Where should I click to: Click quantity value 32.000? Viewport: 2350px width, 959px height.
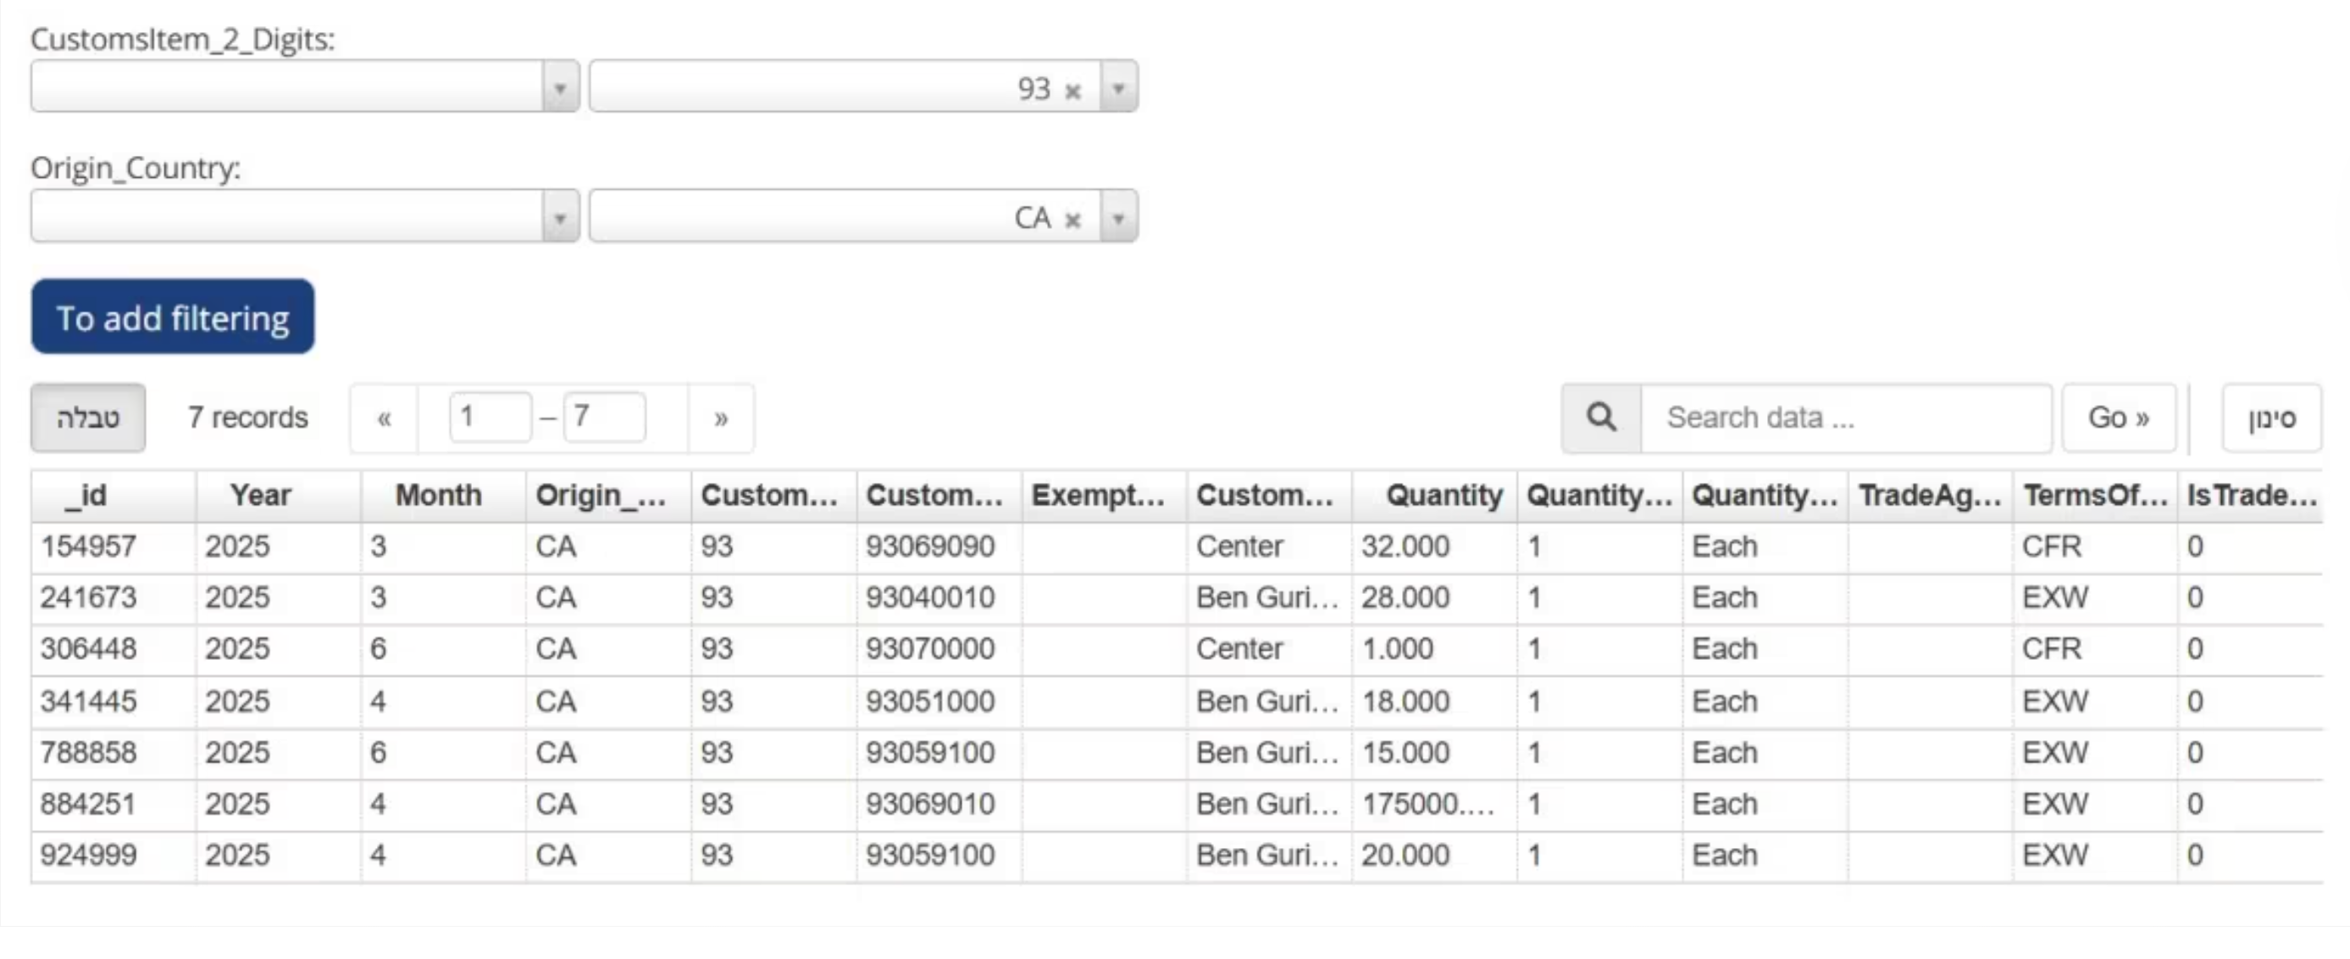[1405, 546]
